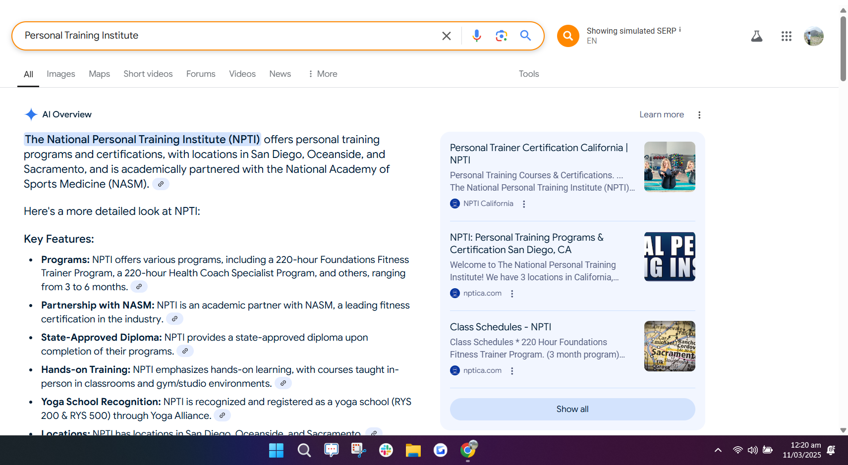This screenshot has width=848, height=465.
Task: Open source link icon after the NASM summary paragraph
Action: coord(161,184)
